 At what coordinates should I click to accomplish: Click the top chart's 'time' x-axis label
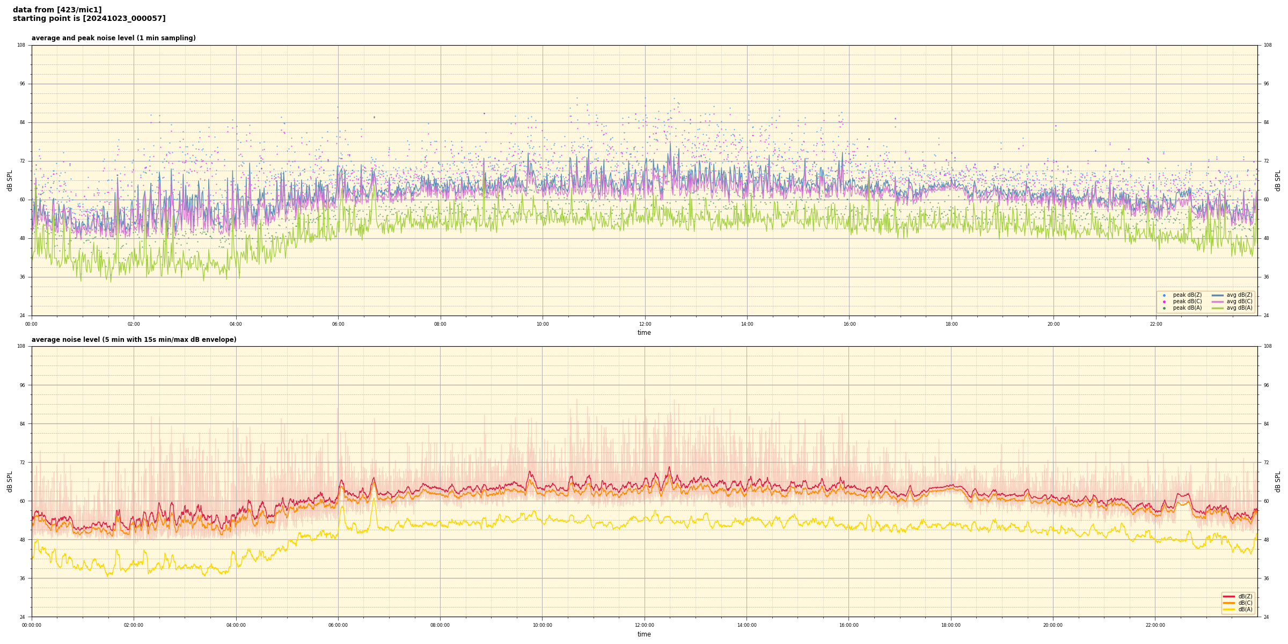point(644,333)
